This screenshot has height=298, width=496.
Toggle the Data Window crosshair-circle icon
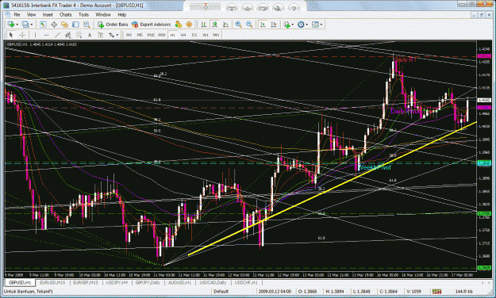[54, 25]
